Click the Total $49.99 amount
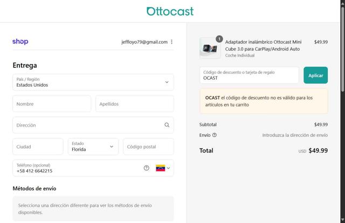345x223 pixels. [x=318, y=151]
